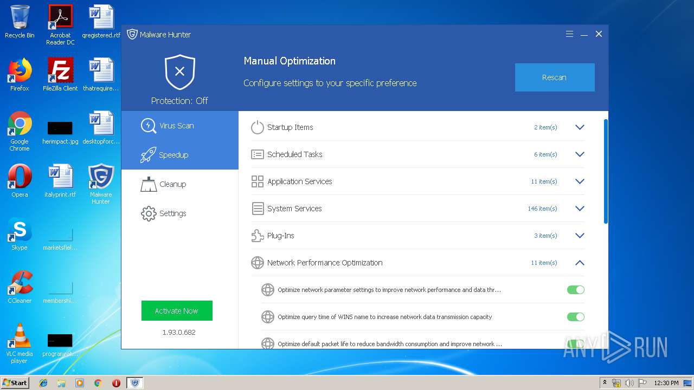Open Recycle Bin desktop icon
The width and height of the screenshot is (694, 390).
click(x=20, y=22)
